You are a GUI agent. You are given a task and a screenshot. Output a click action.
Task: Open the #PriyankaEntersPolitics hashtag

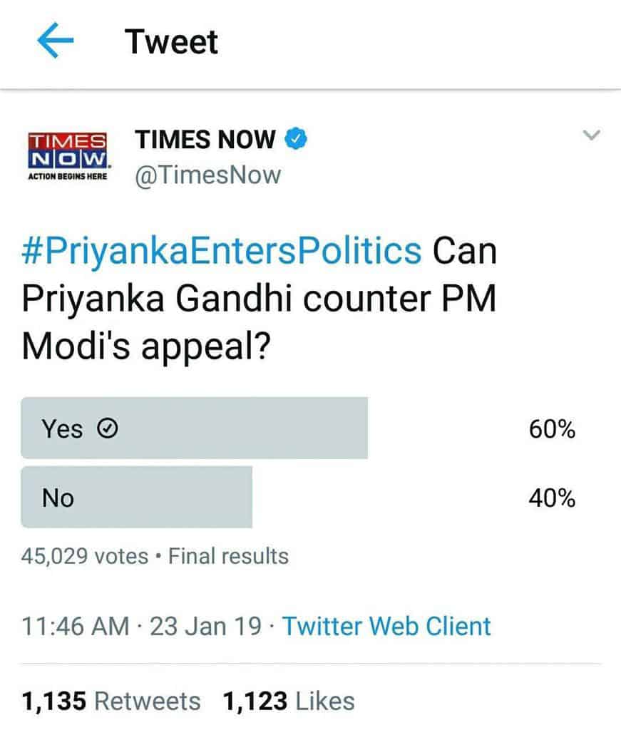pyautogui.click(x=222, y=252)
